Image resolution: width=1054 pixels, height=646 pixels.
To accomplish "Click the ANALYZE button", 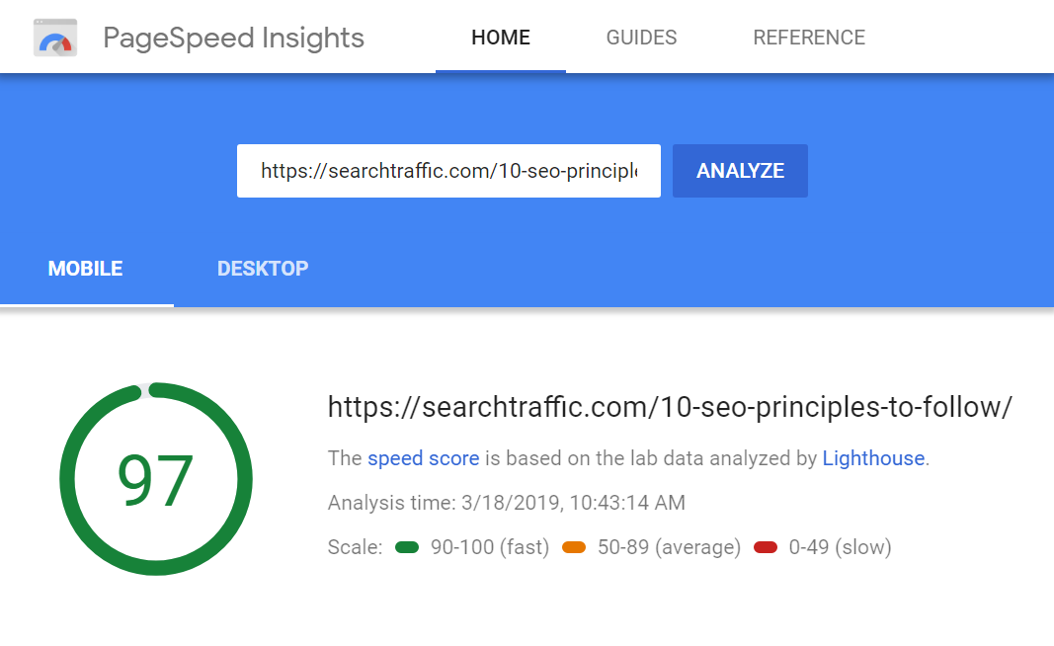I will click(740, 171).
